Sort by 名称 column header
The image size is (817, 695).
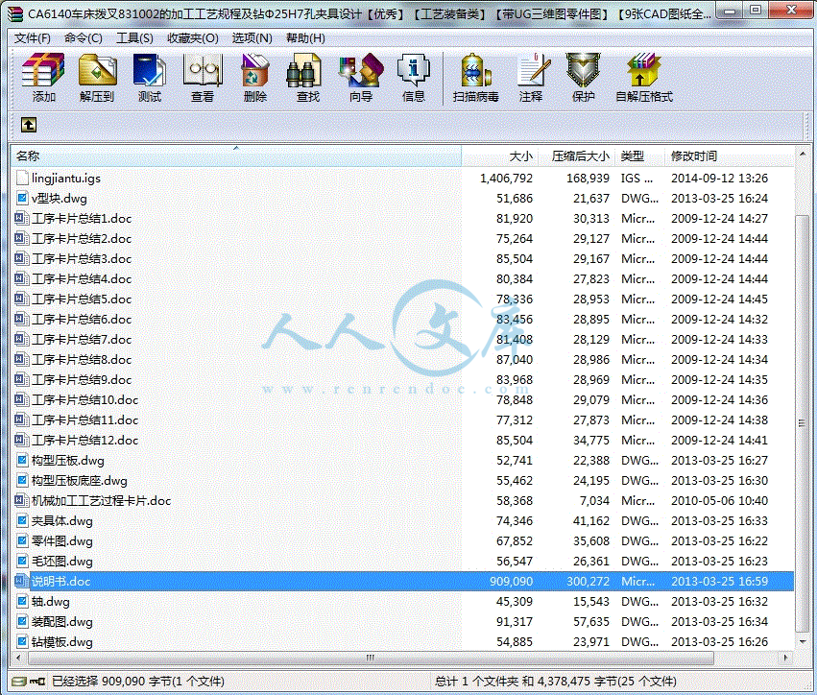pyautogui.click(x=236, y=156)
